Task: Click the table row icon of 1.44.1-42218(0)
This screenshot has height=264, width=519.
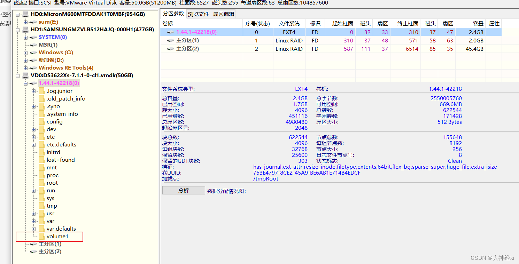Action: tap(171, 32)
